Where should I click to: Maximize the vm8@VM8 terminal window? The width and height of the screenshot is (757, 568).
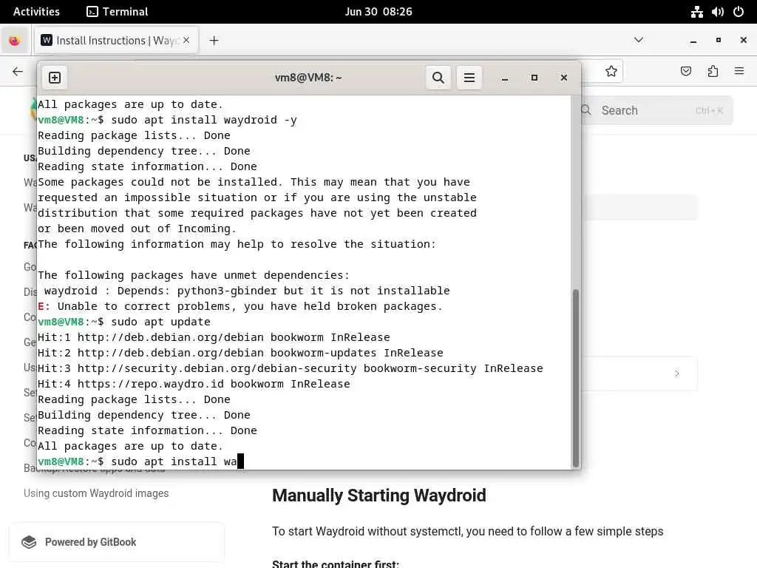coord(534,78)
